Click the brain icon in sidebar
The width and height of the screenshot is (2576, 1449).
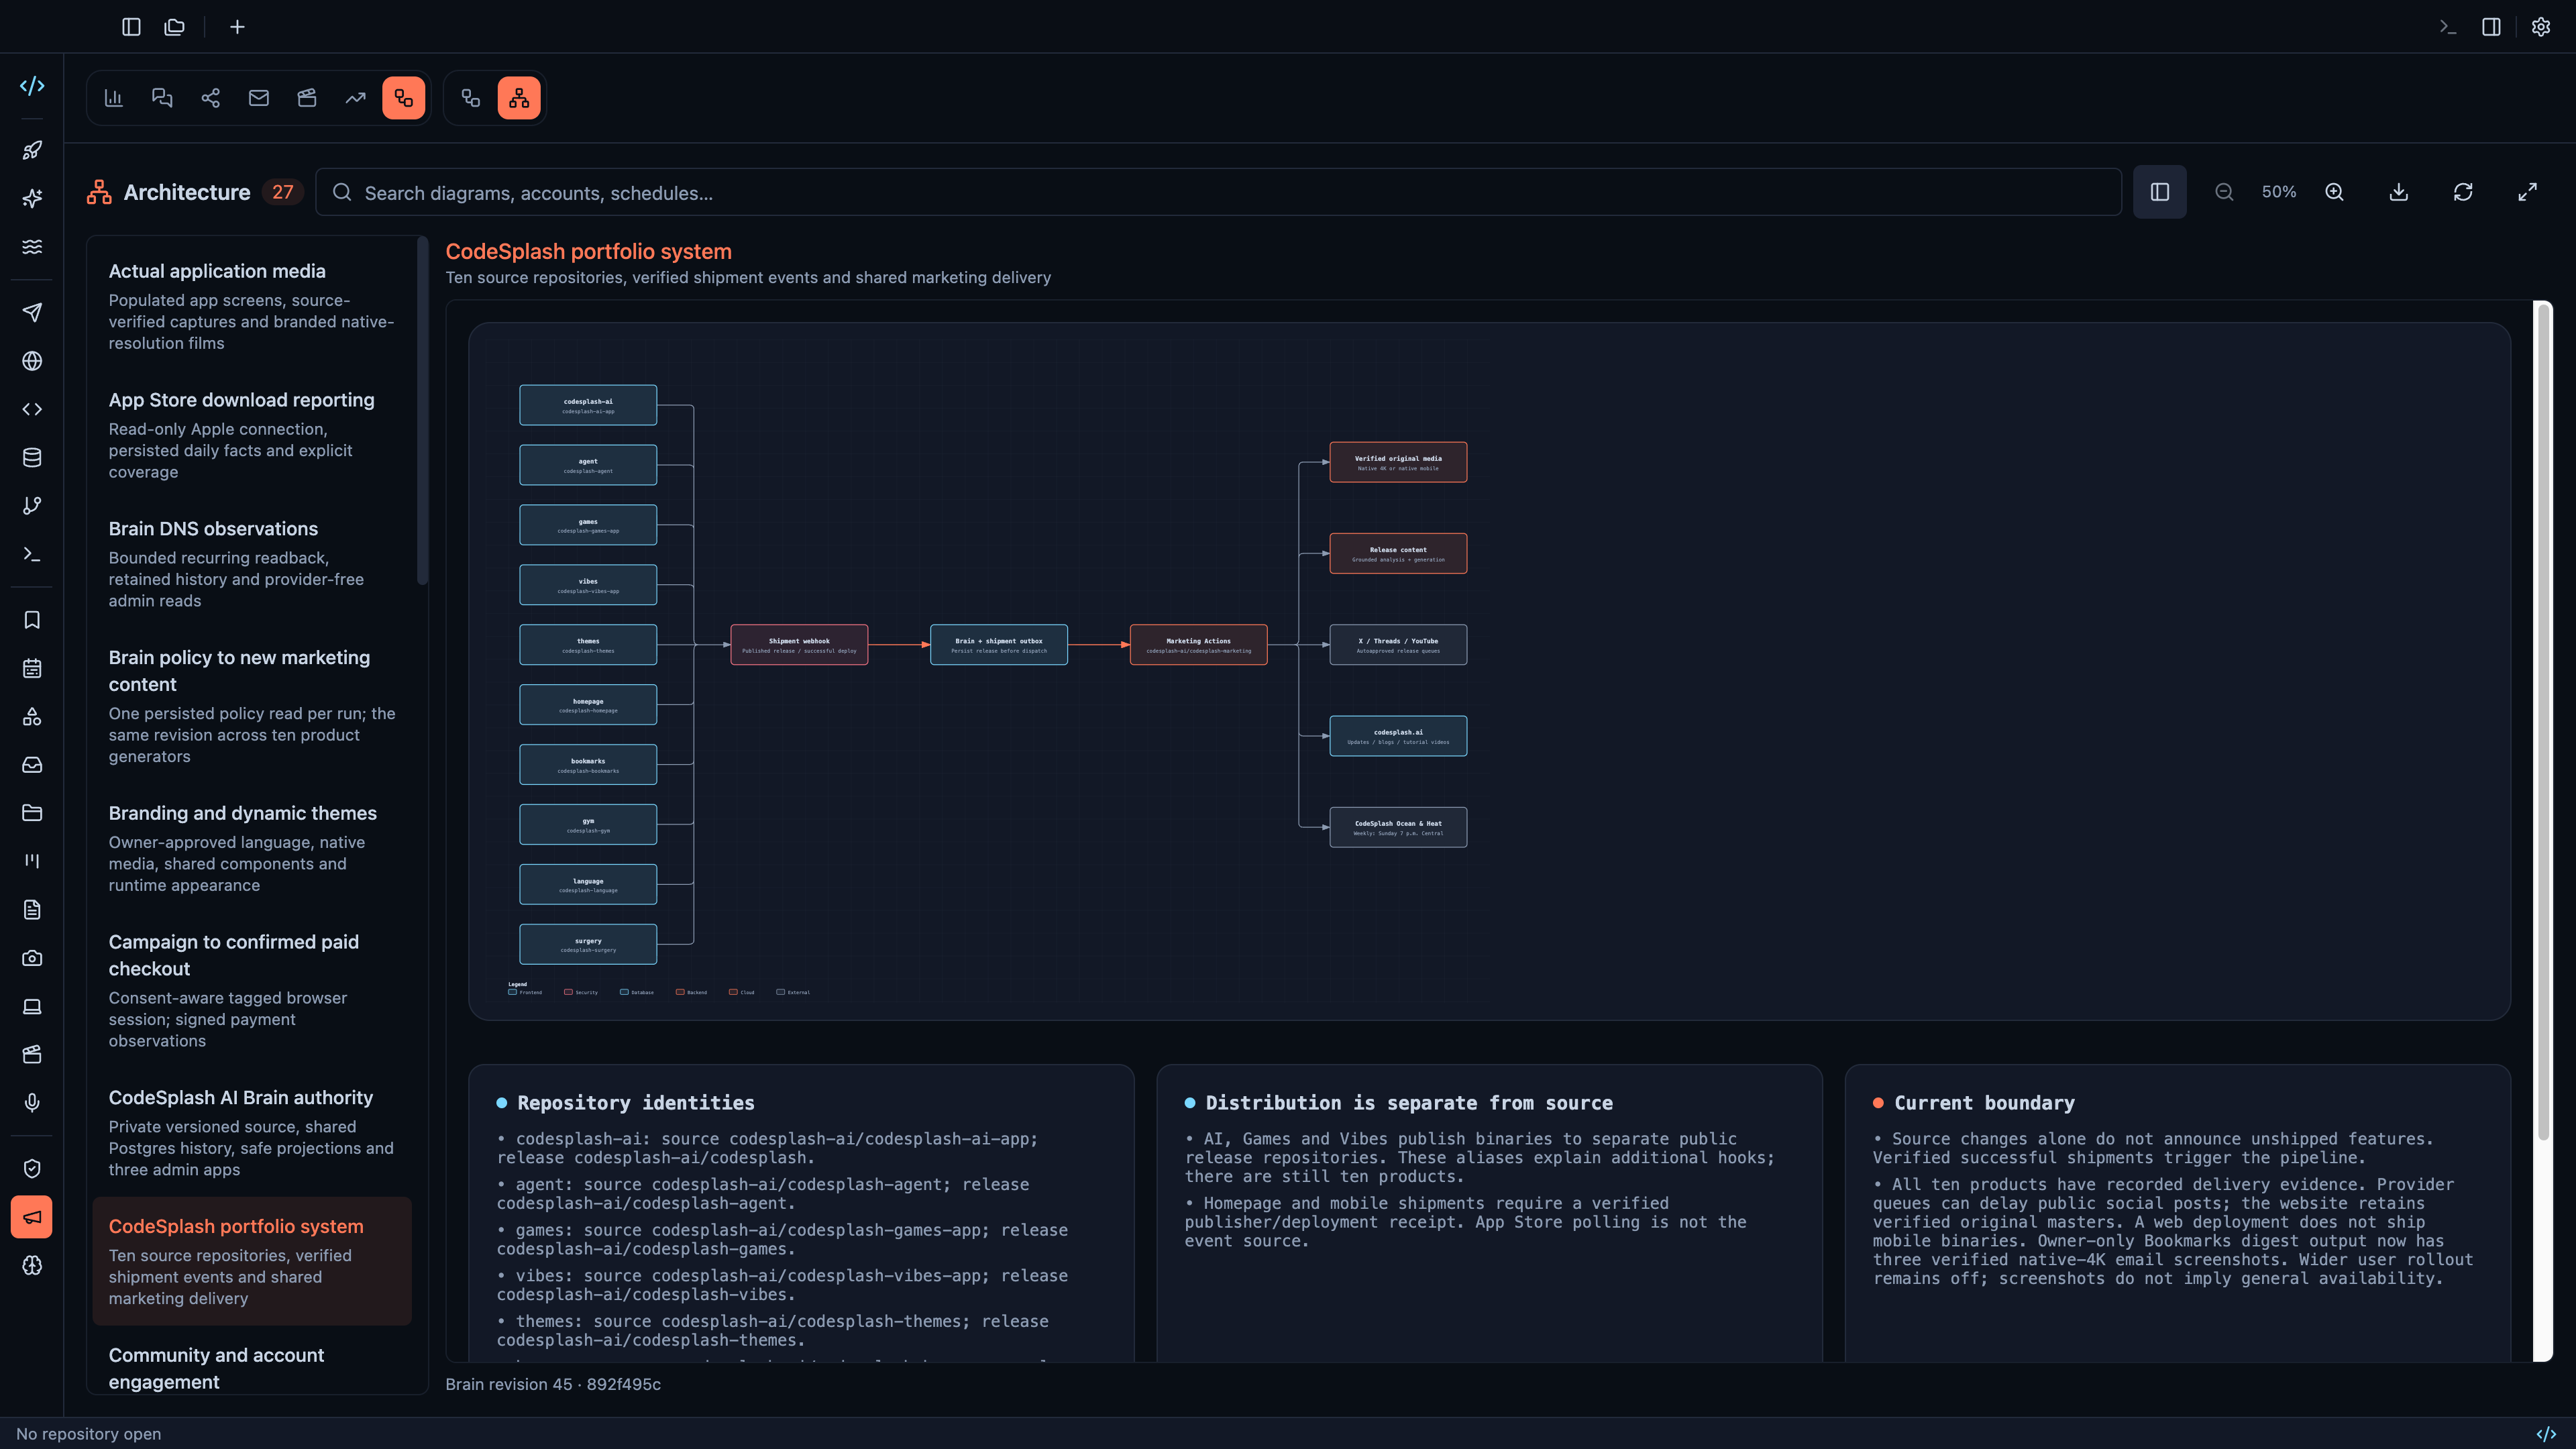(32, 1265)
